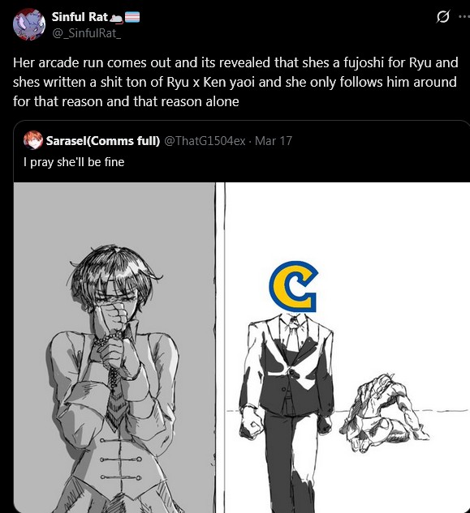470x513 pixels.
Task: Open the praying girl image panel
Action: [x=114, y=348]
